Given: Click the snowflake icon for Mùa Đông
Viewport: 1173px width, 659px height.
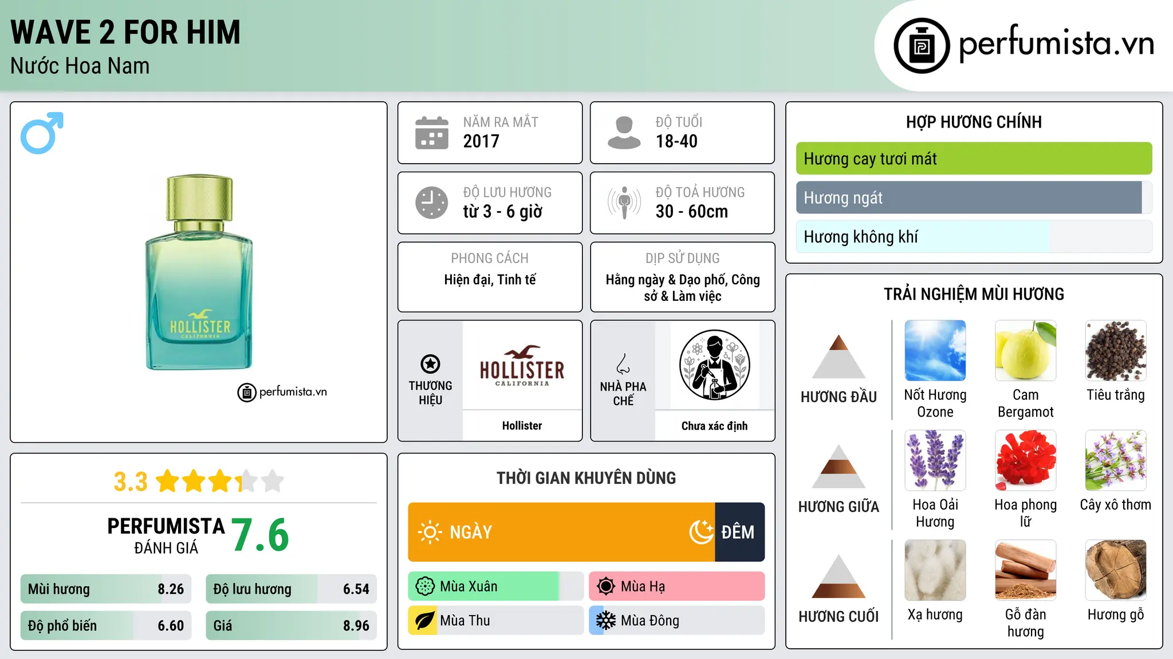Looking at the screenshot, I should pos(605,621).
